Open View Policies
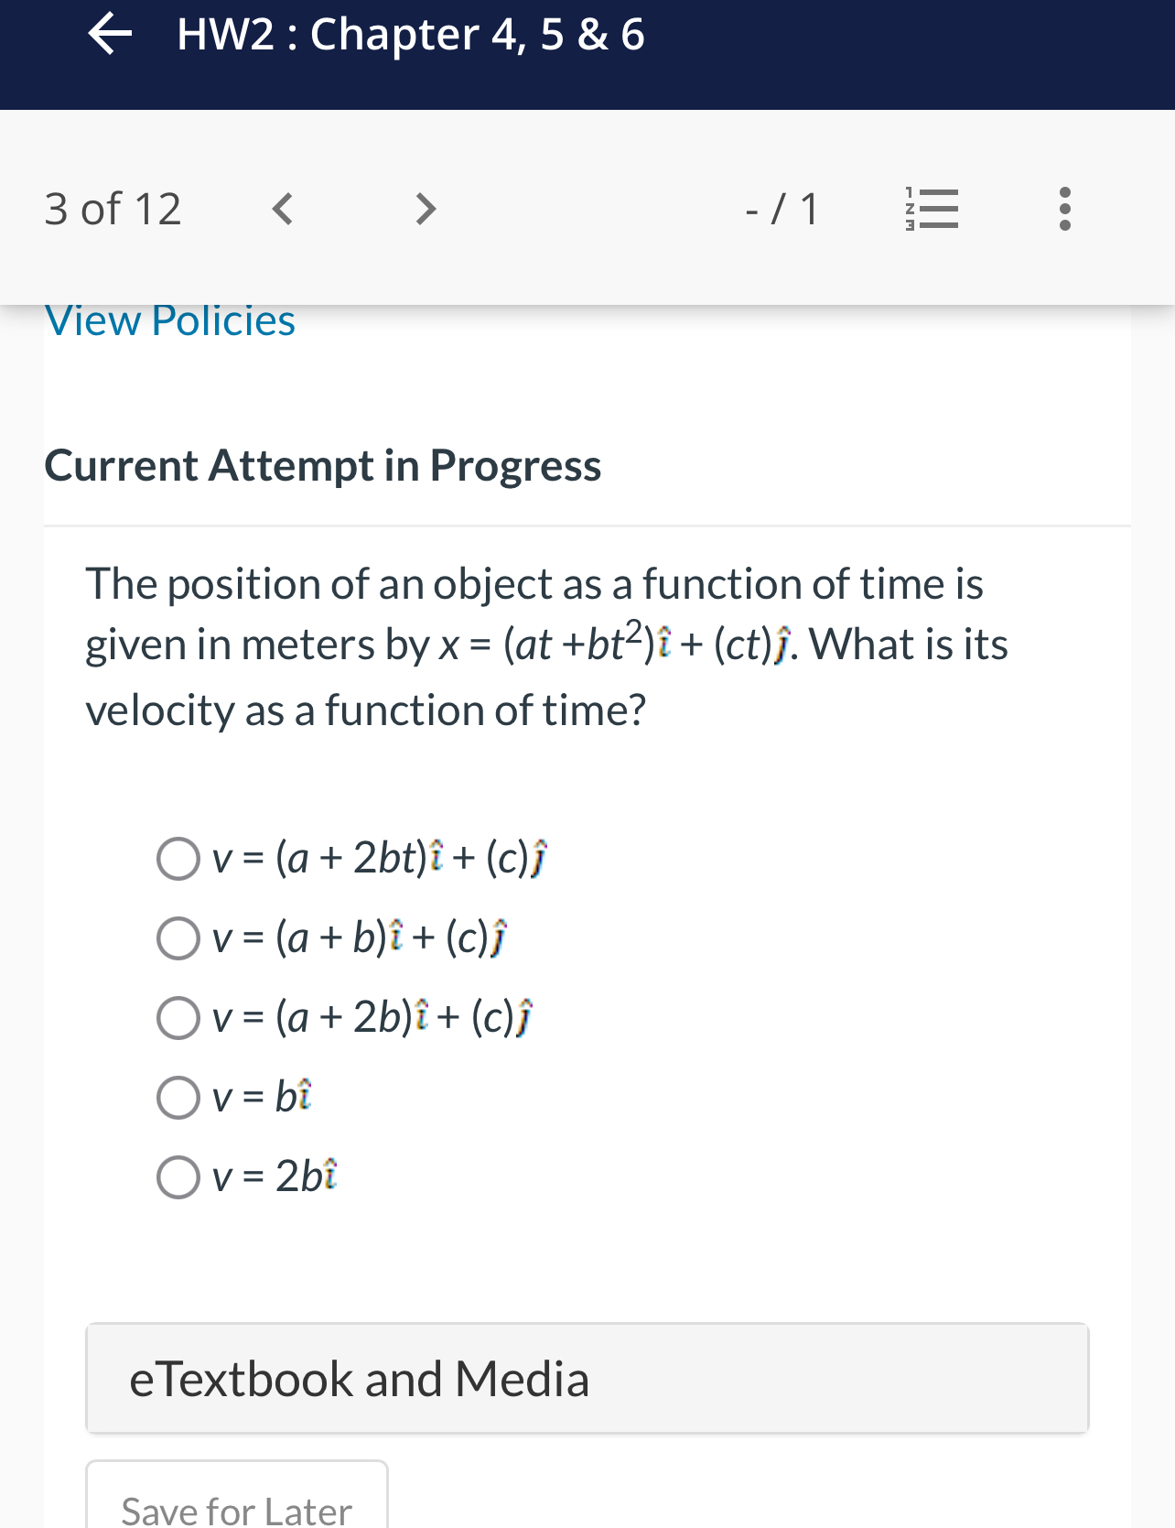 pos(169,320)
